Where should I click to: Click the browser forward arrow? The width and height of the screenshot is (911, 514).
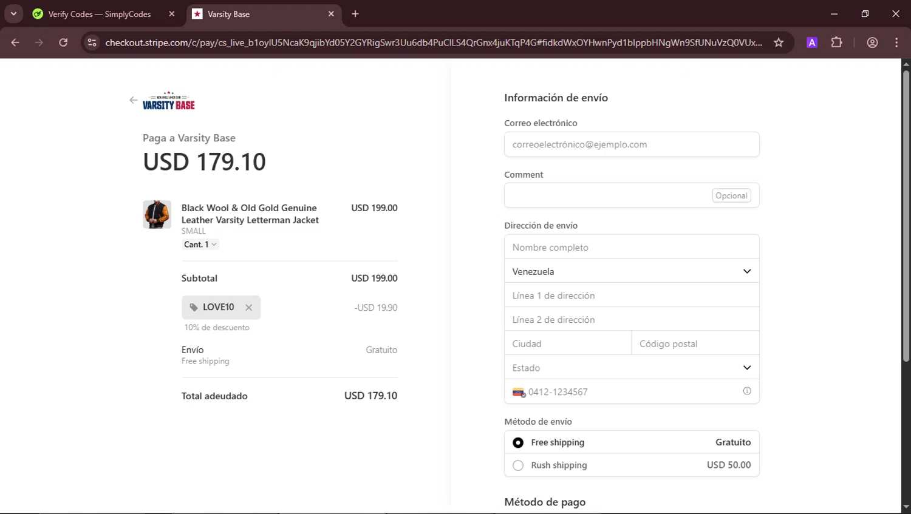[39, 42]
